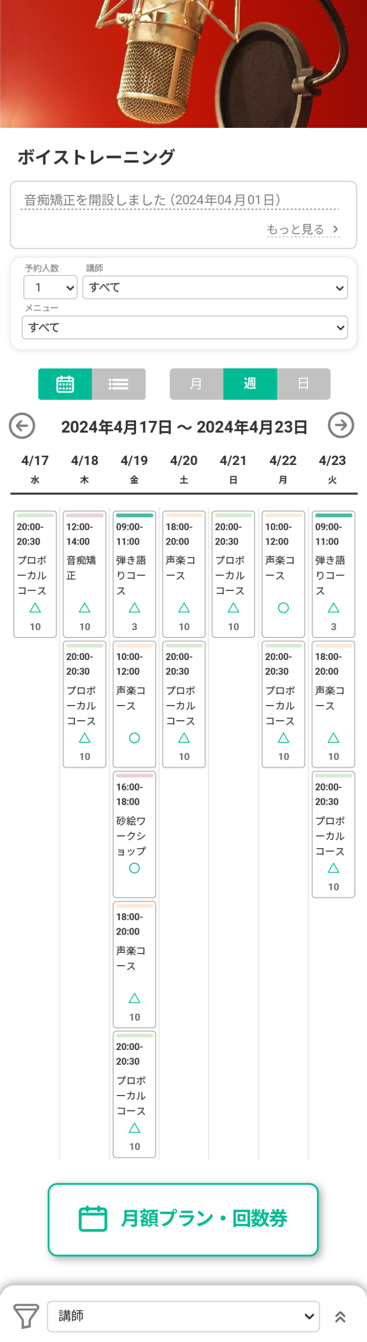Open the 予約人数 dropdown
The height and width of the screenshot is (1342, 367).
pos(50,287)
